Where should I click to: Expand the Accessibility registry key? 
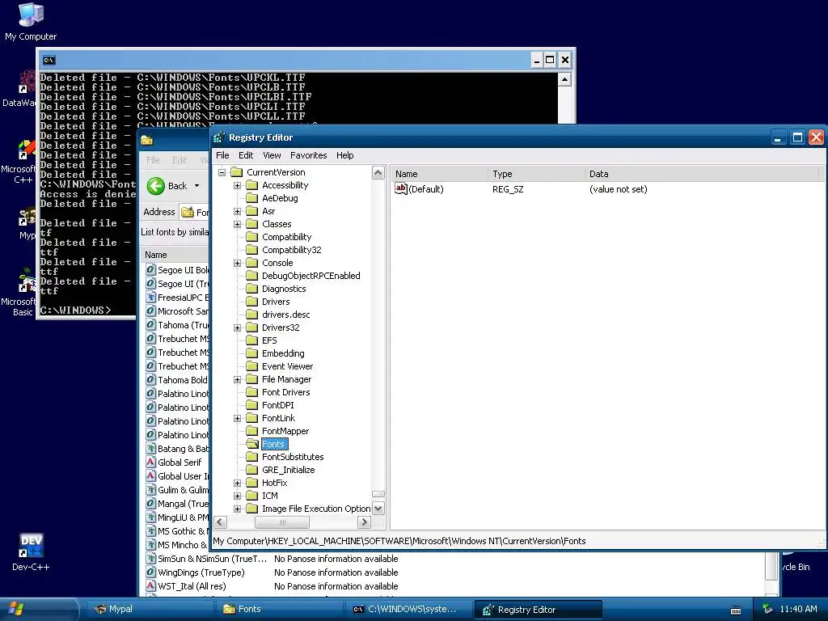237,185
